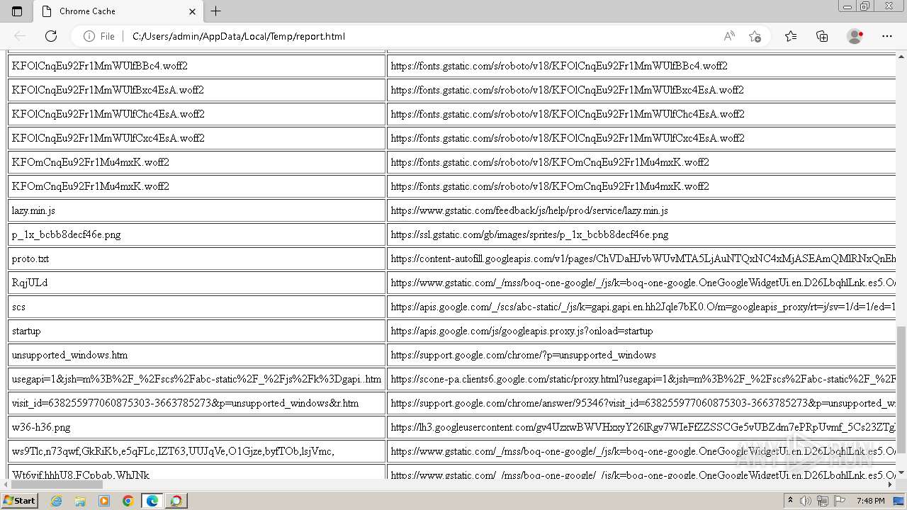Viewport: 907px width, 510px height.
Task: Click the apis.google.com _/scs/abc-static URL
Action: (643, 307)
